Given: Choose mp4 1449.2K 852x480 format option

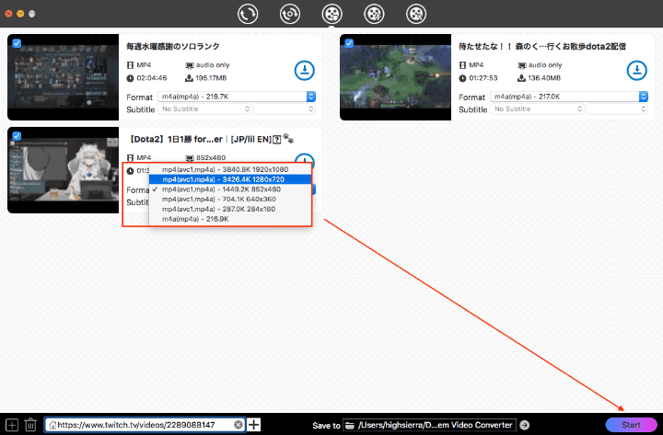Looking at the screenshot, I should [230, 189].
